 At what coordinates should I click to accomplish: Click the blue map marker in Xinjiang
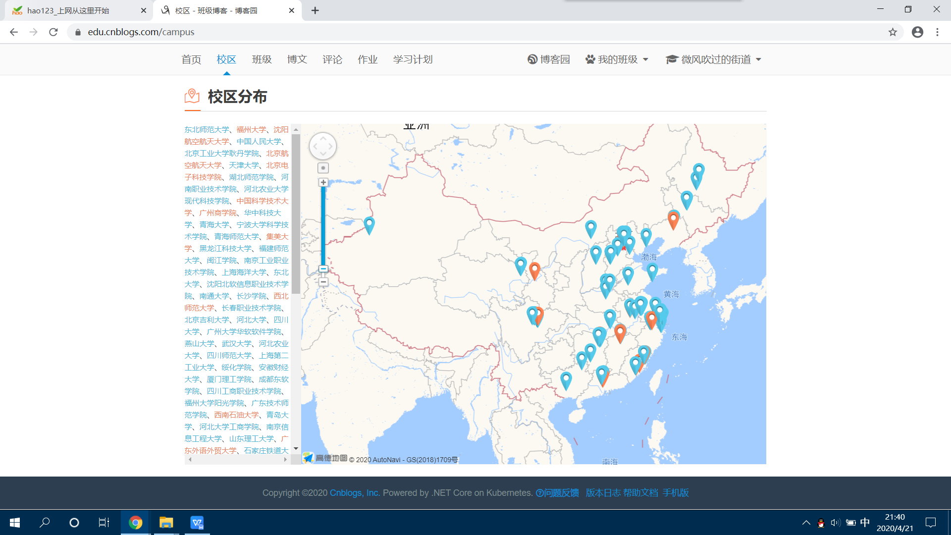(369, 224)
